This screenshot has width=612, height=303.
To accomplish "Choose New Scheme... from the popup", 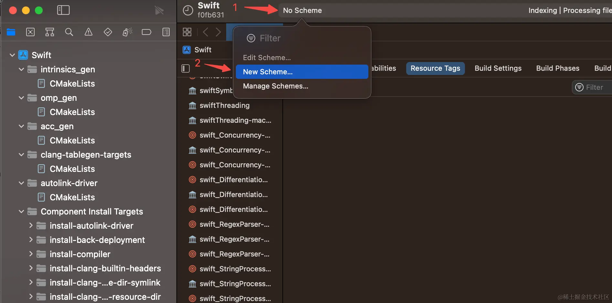I will point(302,72).
